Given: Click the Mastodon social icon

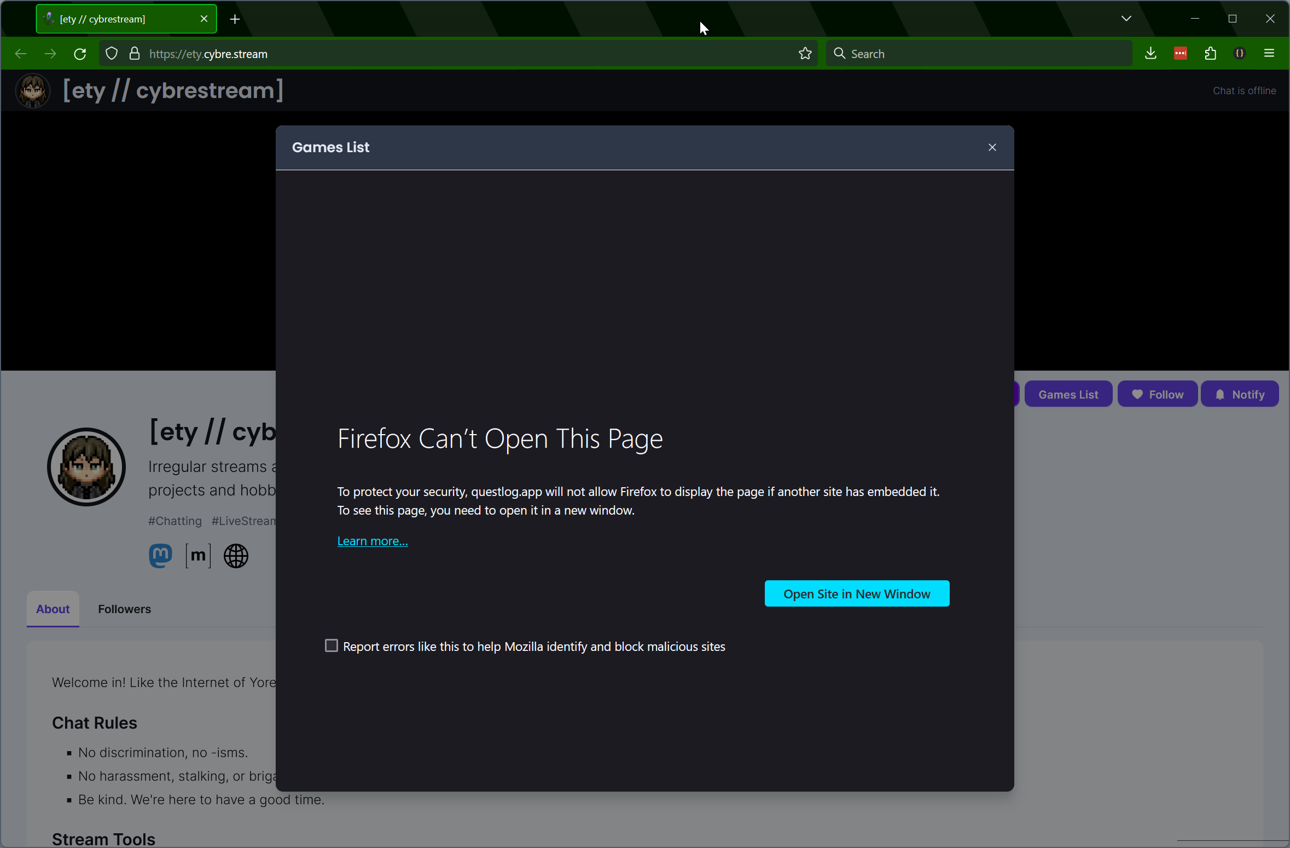Looking at the screenshot, I should tap(160, 556).
